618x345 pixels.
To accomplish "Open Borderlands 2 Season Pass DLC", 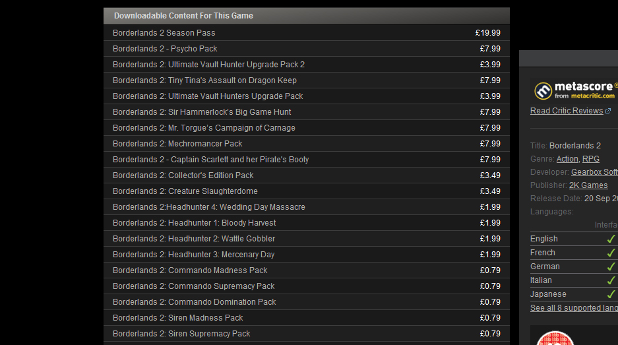I will click(x=164, y=33).
